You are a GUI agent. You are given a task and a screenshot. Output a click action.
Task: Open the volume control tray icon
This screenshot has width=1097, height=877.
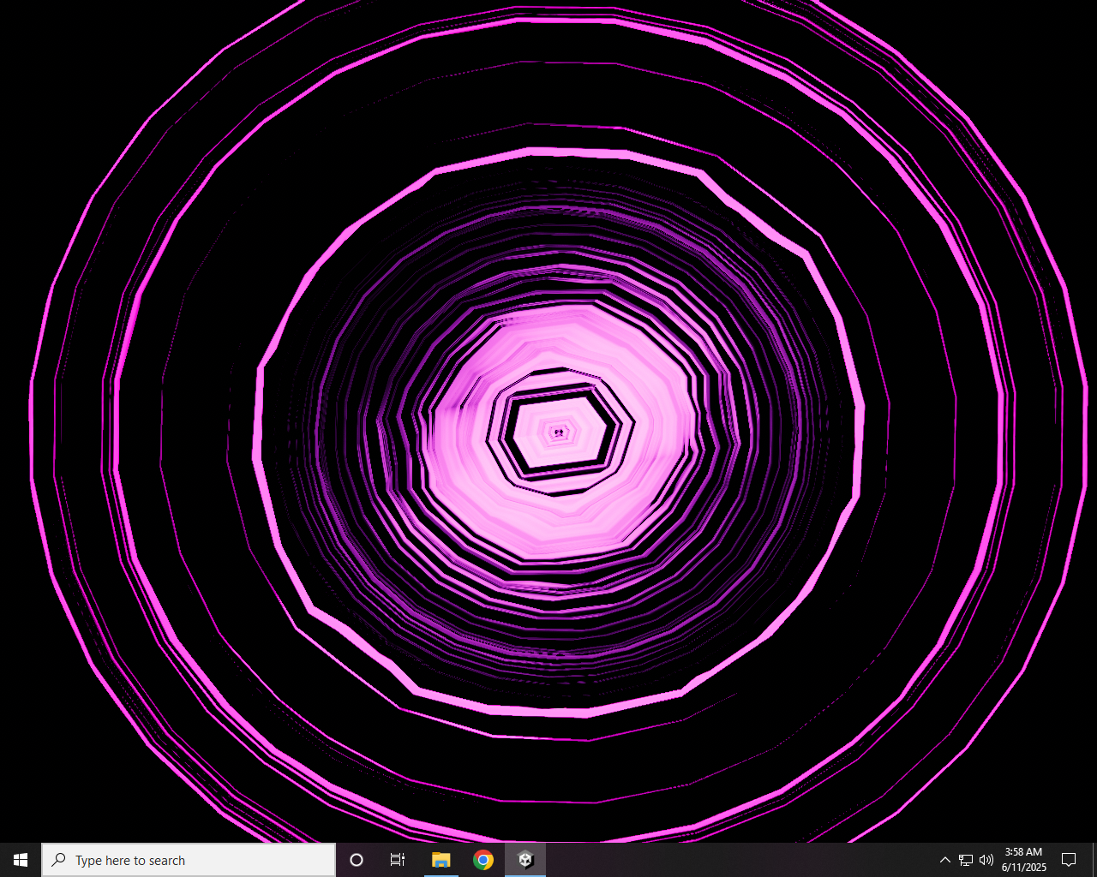(986, 860)
